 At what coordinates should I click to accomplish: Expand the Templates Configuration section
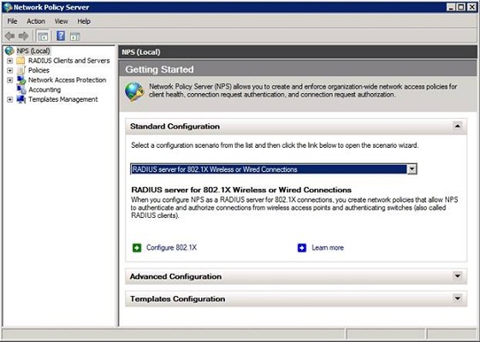(458, 298)
